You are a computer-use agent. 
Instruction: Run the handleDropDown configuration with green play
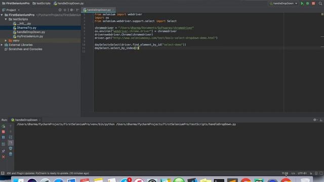click(x=302, y=4)
